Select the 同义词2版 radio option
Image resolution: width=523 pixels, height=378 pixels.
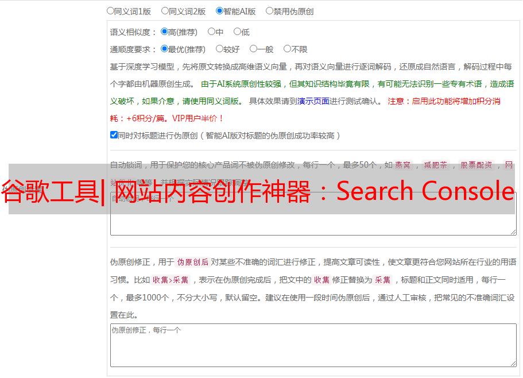pyautogui.click(x=165, y=11)
